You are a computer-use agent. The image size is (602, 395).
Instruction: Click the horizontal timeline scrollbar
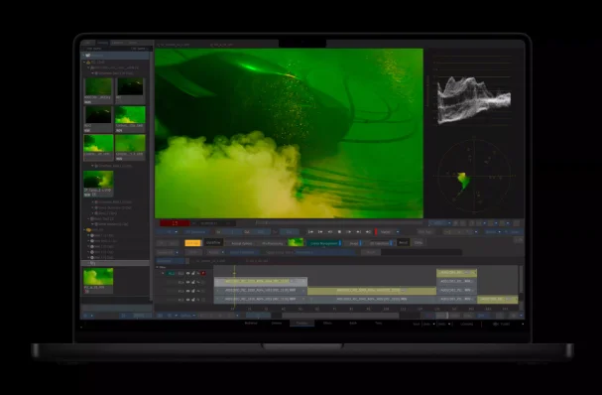click(x=340, y=316)
